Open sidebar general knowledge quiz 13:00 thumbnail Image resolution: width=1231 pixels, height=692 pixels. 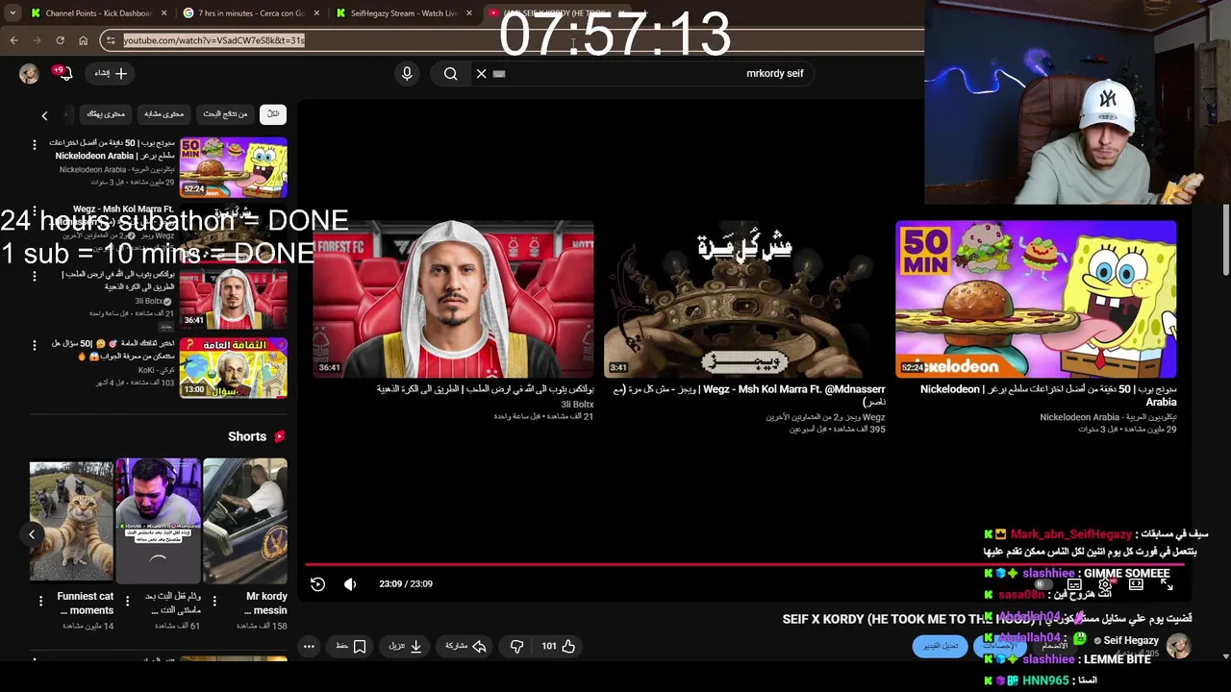pyautogui.click(x=233, y=367)
